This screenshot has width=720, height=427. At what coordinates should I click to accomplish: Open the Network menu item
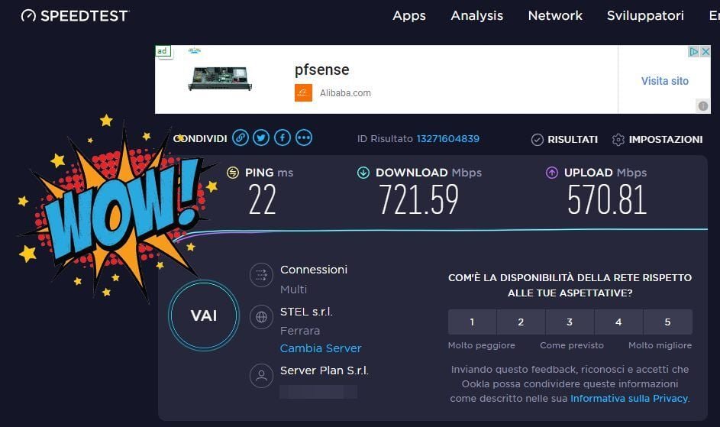pyautogui.click(x=555, y=16)
